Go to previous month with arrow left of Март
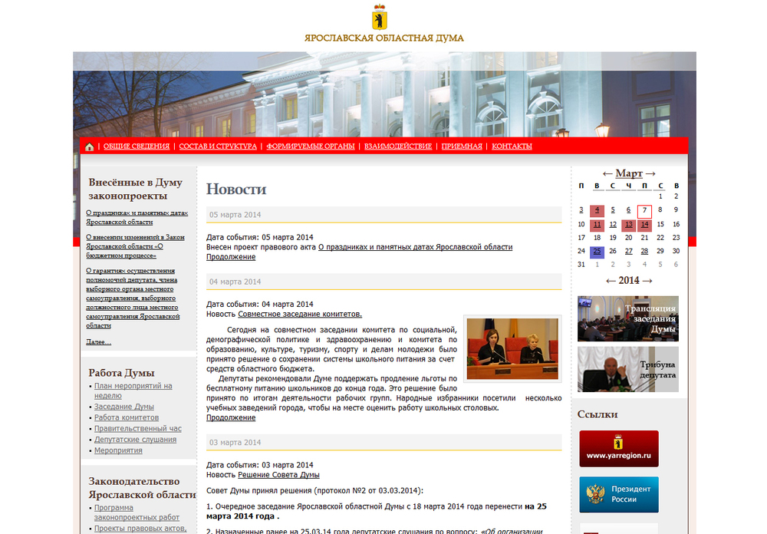The height and width of the screenshot is (534, 767). tap(607, 173)
